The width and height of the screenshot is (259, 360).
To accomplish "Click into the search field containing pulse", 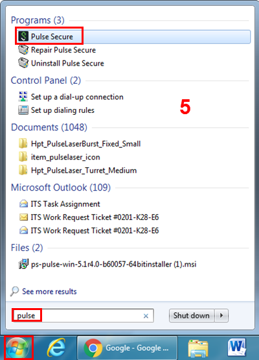I will click(83, 315).
